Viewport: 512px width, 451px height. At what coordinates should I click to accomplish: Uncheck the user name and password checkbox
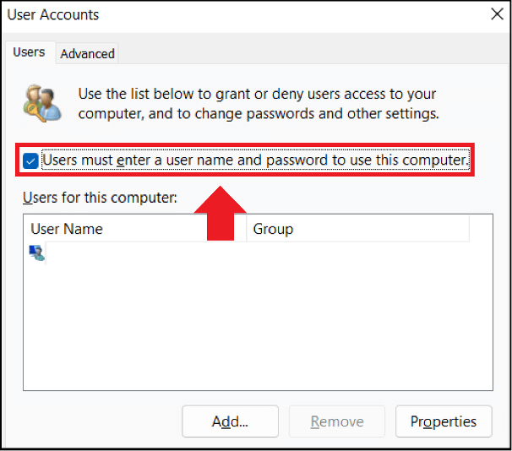coord(31,160)
